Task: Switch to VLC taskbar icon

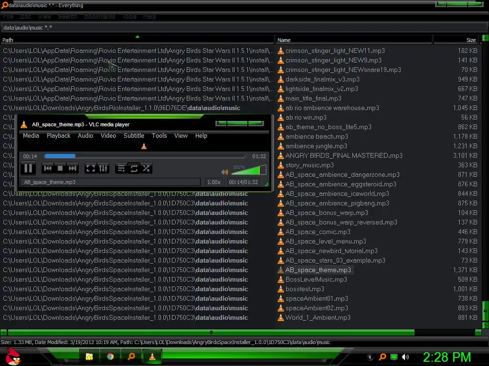Action: pos(152,356)
